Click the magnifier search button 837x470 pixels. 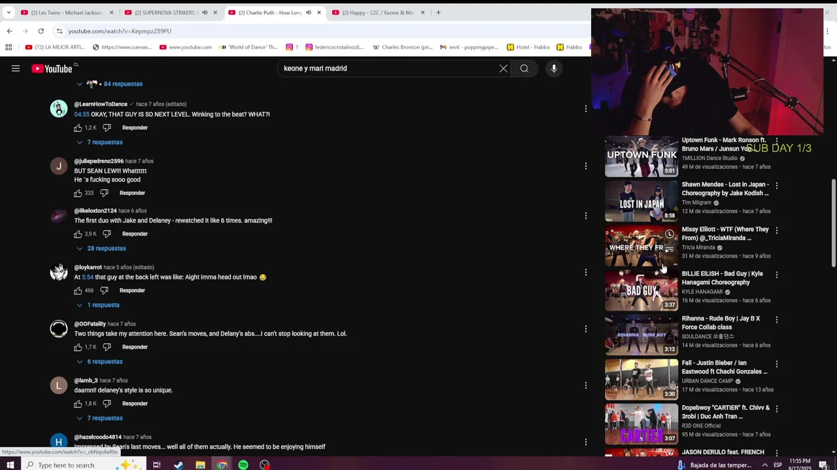click(524, 69)
